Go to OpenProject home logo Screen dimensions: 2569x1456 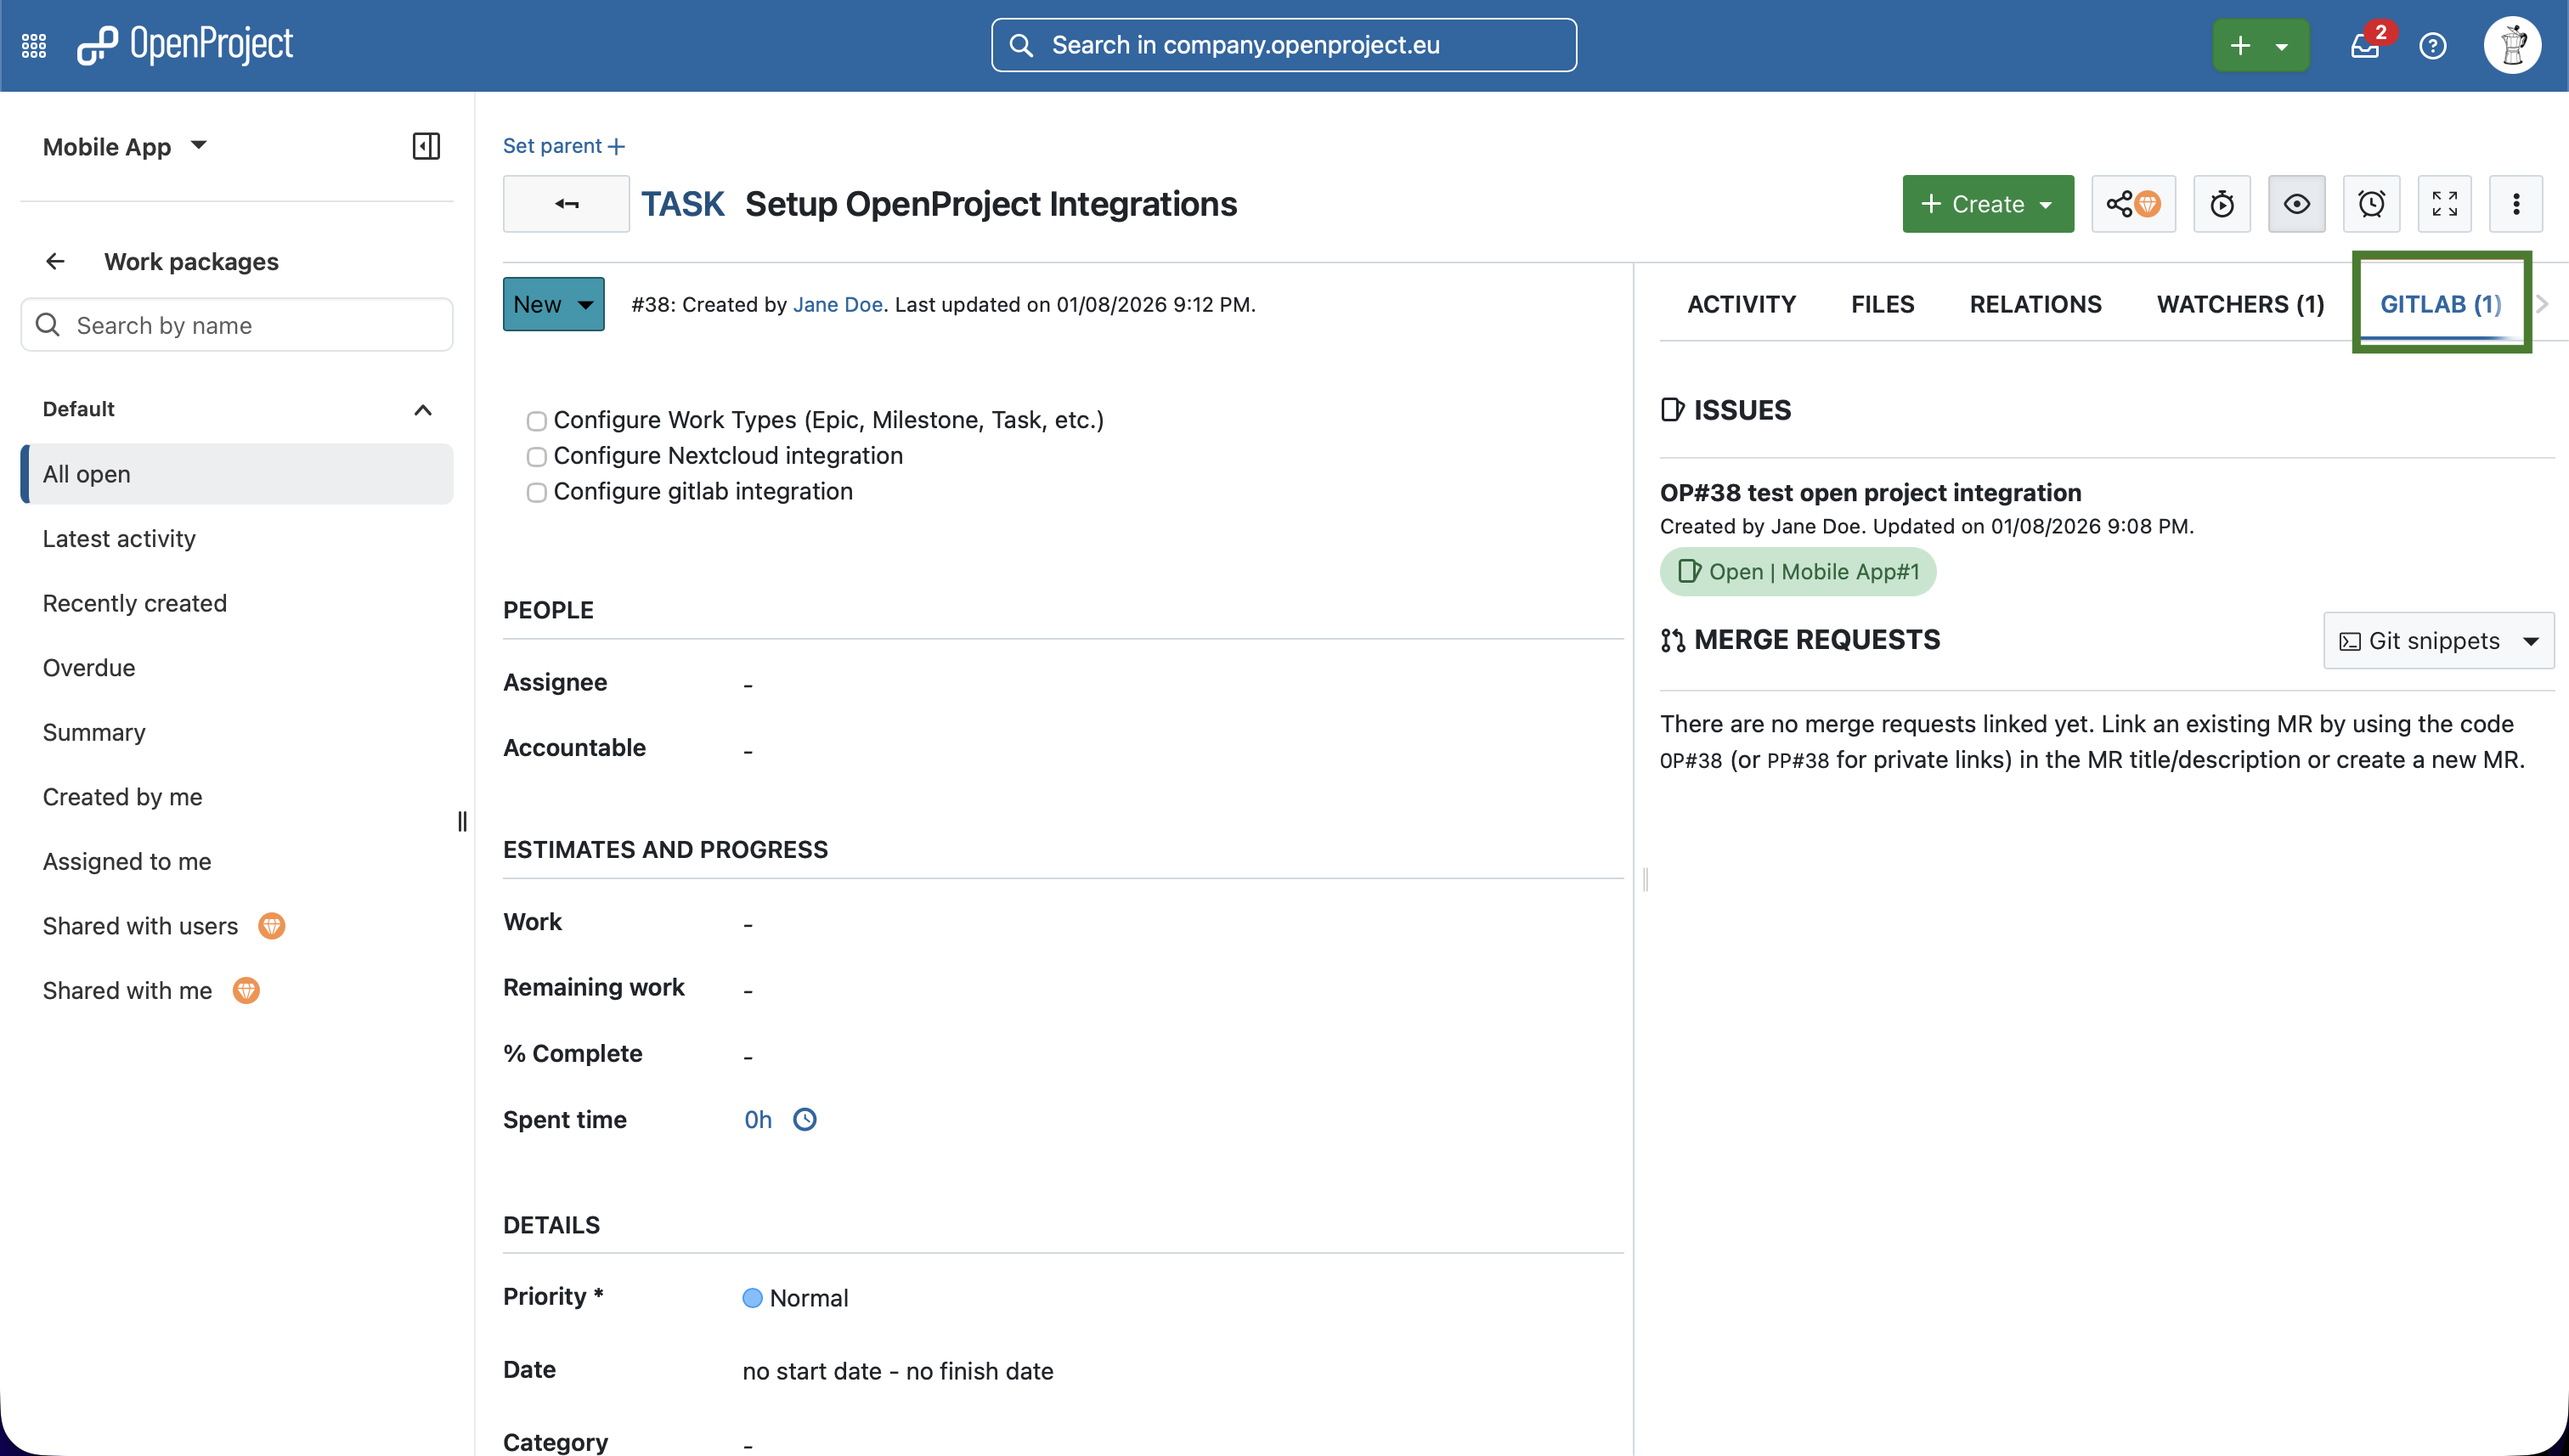tap(185, 45)
